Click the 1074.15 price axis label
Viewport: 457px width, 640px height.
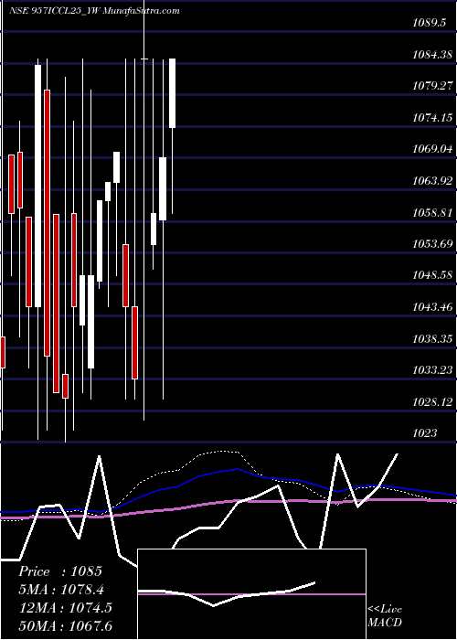(x=432, y=118)
